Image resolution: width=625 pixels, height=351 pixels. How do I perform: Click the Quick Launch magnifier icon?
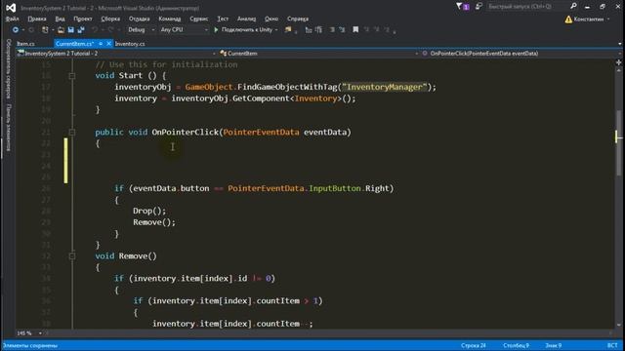573,7
